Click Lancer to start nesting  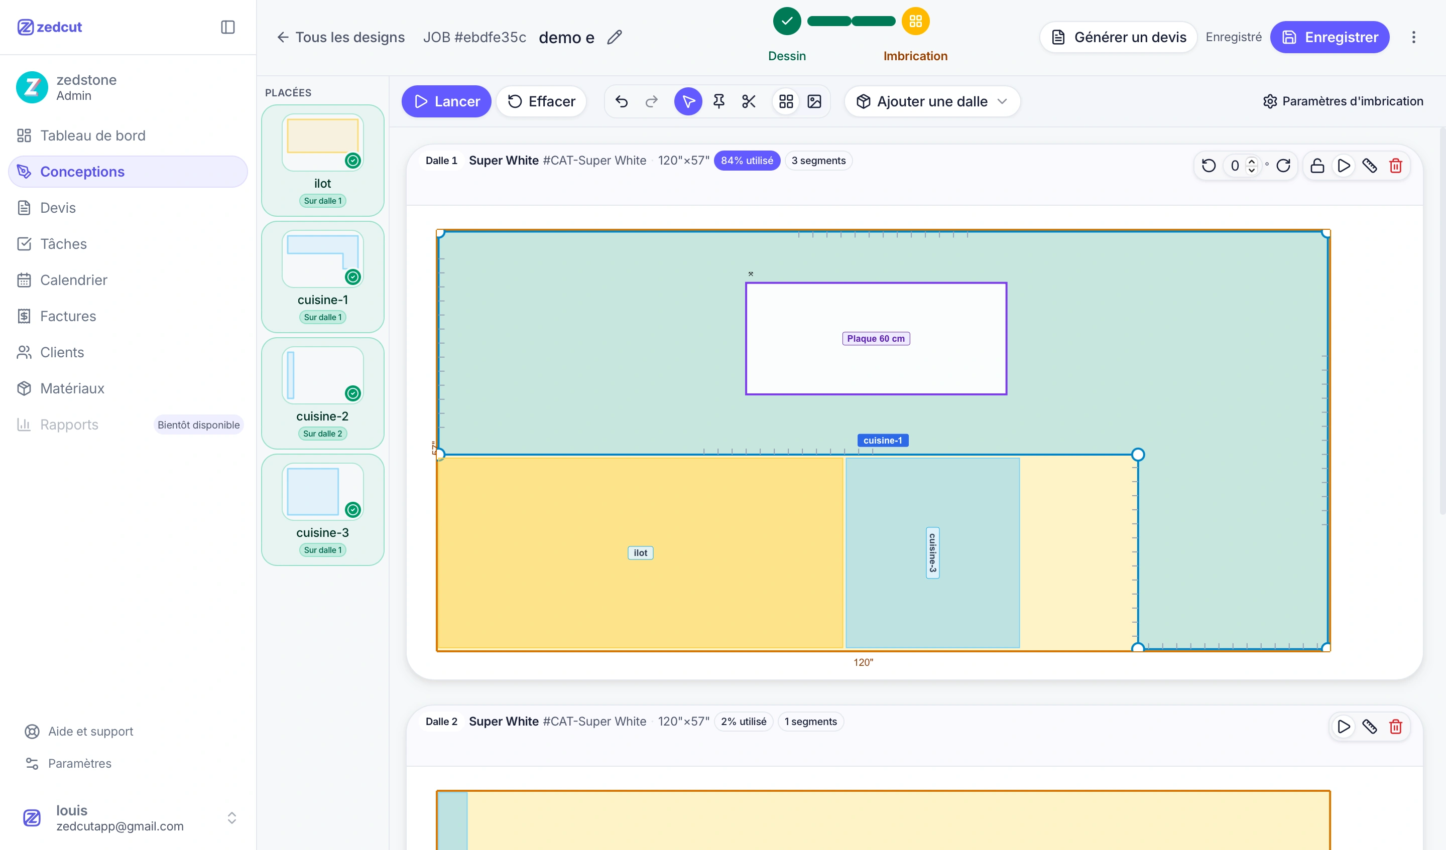pyautogui.click(x=446, y=101)
